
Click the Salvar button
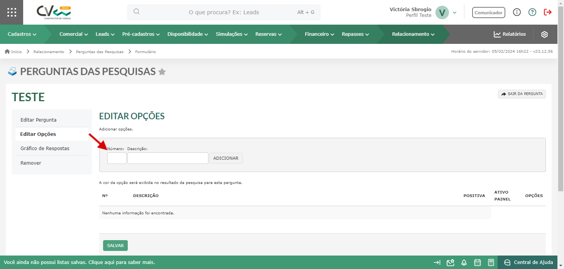click(115, 246)
